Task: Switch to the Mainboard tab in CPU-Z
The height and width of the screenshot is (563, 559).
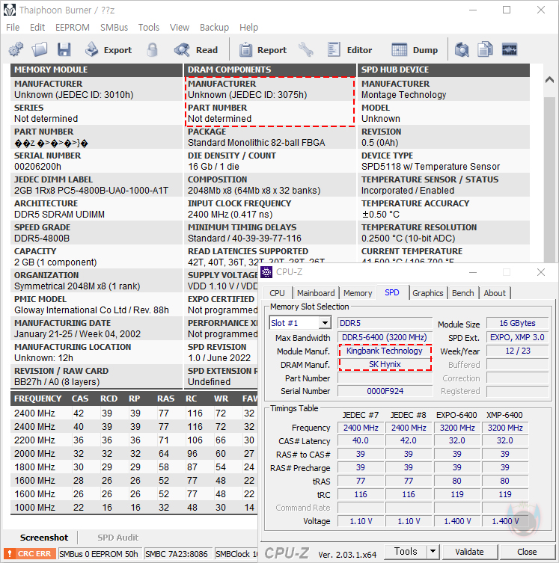Action: [316, 293]
